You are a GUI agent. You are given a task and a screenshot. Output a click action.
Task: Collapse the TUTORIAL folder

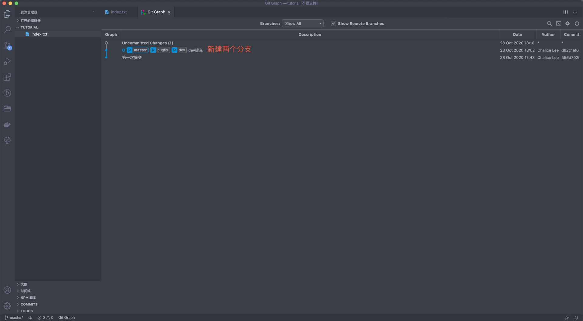click(29, 27)
